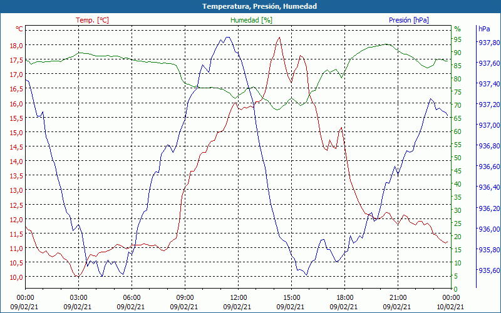501x313 pixels.
Task: Click the 935,60 pressure axis value
Action: click(489, 270)
